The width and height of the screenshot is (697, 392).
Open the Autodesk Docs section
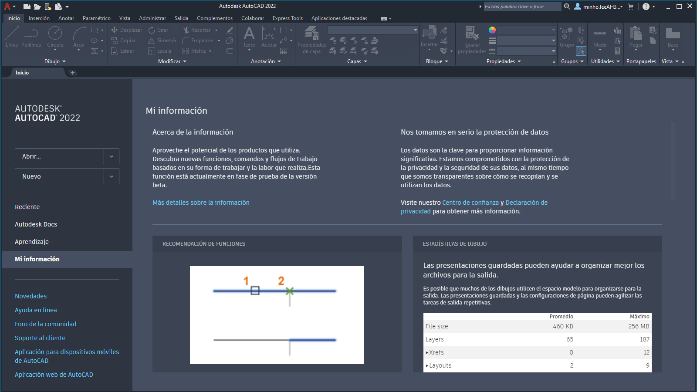point(36,224)
